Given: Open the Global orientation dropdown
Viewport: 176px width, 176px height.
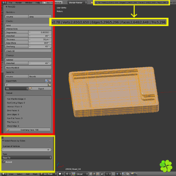Looking at the screenshot, I should (80, 174).
